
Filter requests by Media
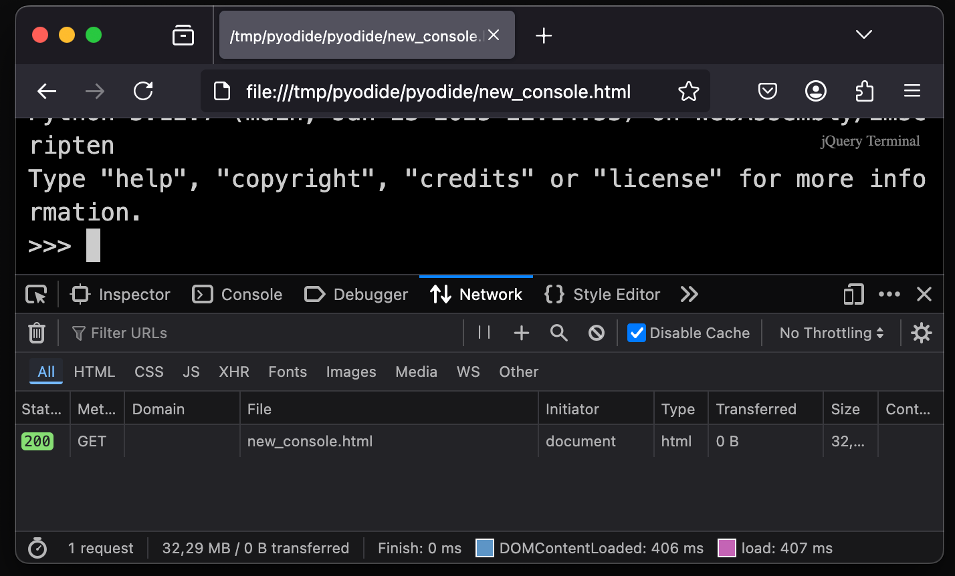416,372
